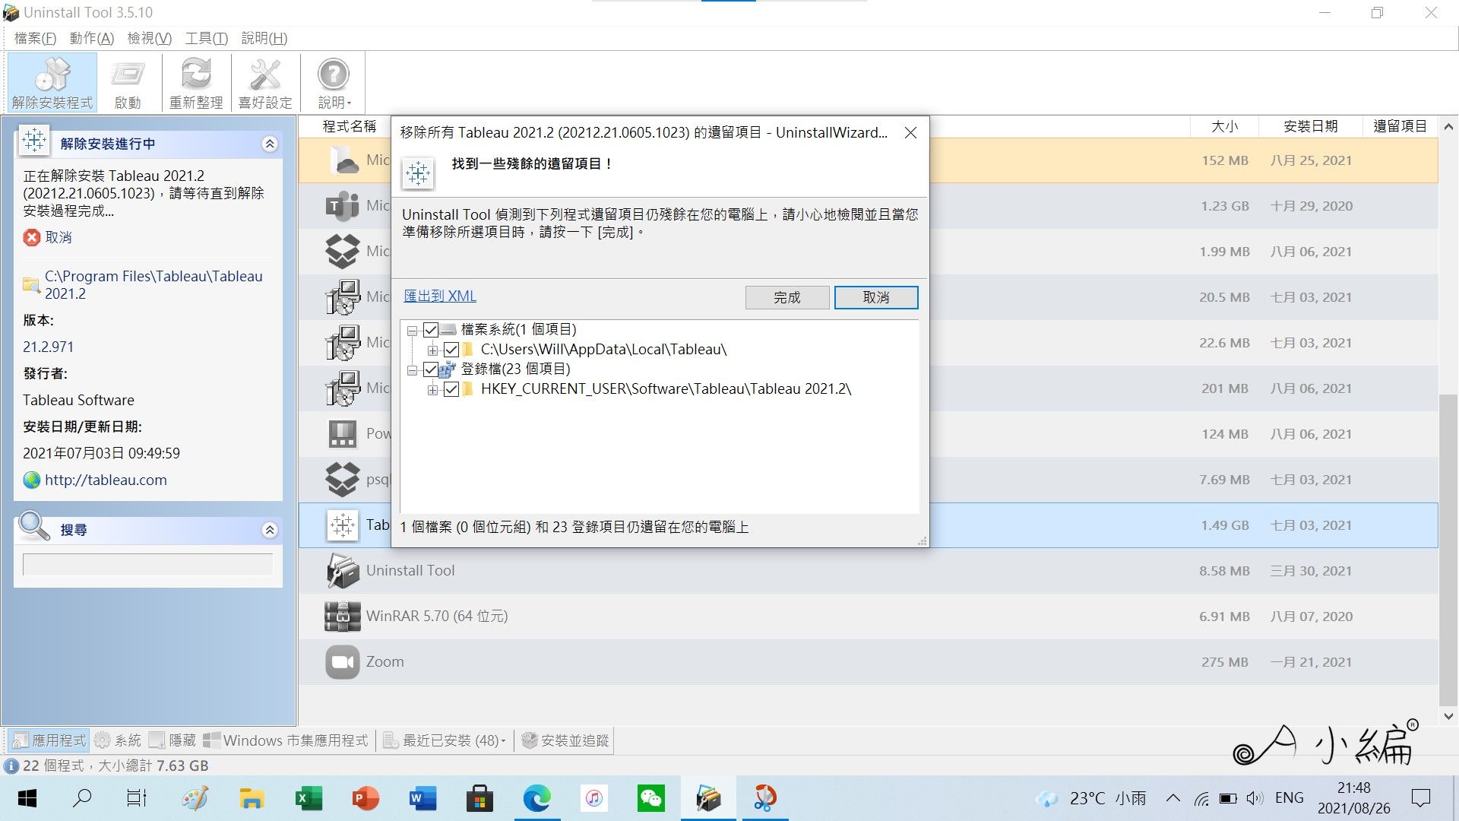Switch to Windows 市集應用程式 tab
This screenshot has width=1459, height=821.
pyautogui.click(x=286, y=740)
